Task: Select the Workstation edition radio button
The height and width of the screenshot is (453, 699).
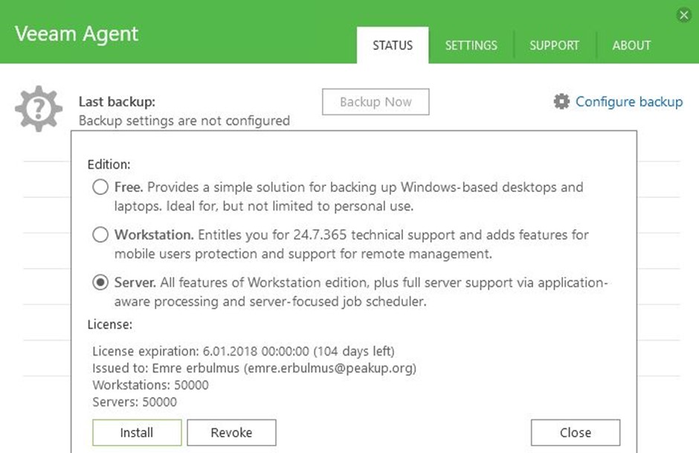Action: (100, 234)
